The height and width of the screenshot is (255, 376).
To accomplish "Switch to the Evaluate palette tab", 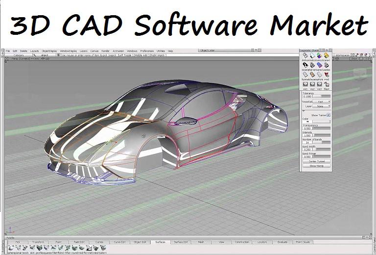I will click(282, 242).
